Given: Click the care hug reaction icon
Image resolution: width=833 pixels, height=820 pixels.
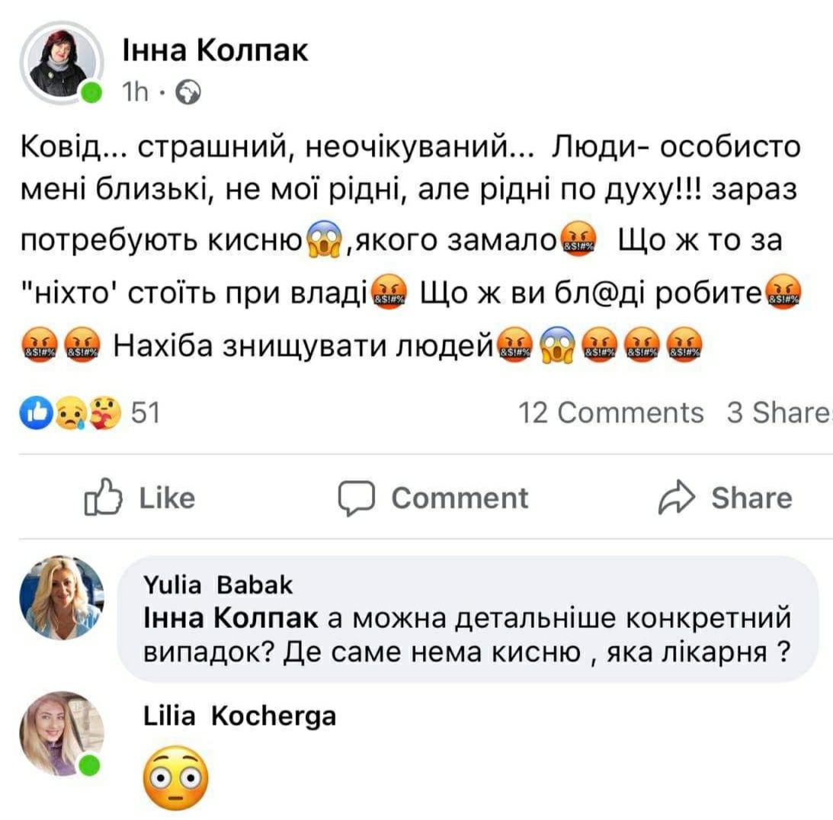Looking at the screenshot, I should (104, 412).
